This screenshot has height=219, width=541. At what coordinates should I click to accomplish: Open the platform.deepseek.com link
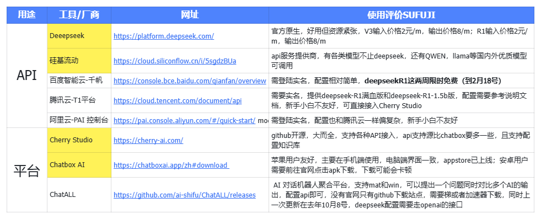point(164,36)
